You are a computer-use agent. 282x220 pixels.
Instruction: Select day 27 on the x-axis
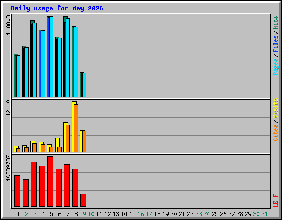231,214
